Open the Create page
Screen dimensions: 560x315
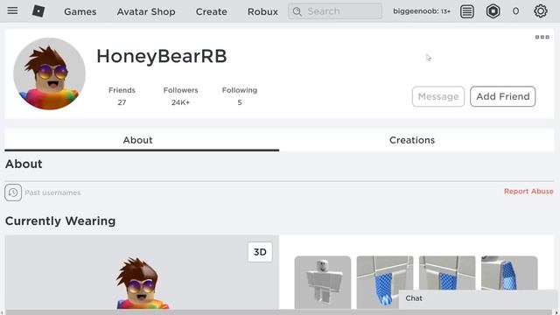[x=212, y=11]
